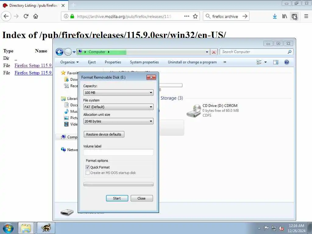Expand the Organize menu
This screenshot has height=234, width=312.
tap(69, 62)
